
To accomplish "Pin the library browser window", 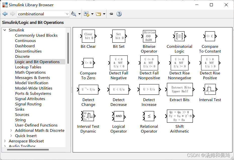I will tap(111, 14).
